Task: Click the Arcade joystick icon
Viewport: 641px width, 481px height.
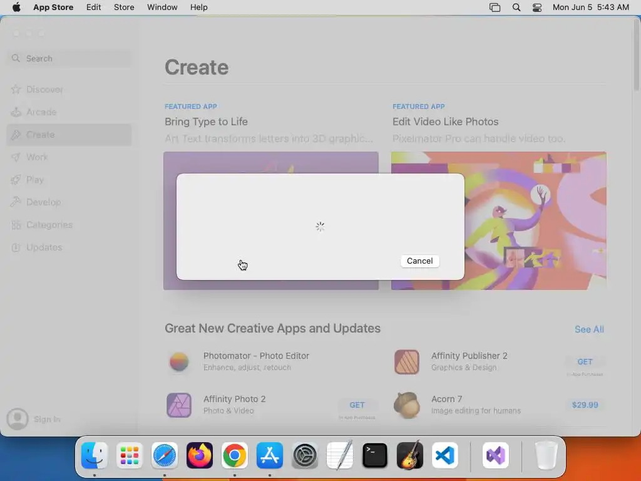Action: (16, 111)
